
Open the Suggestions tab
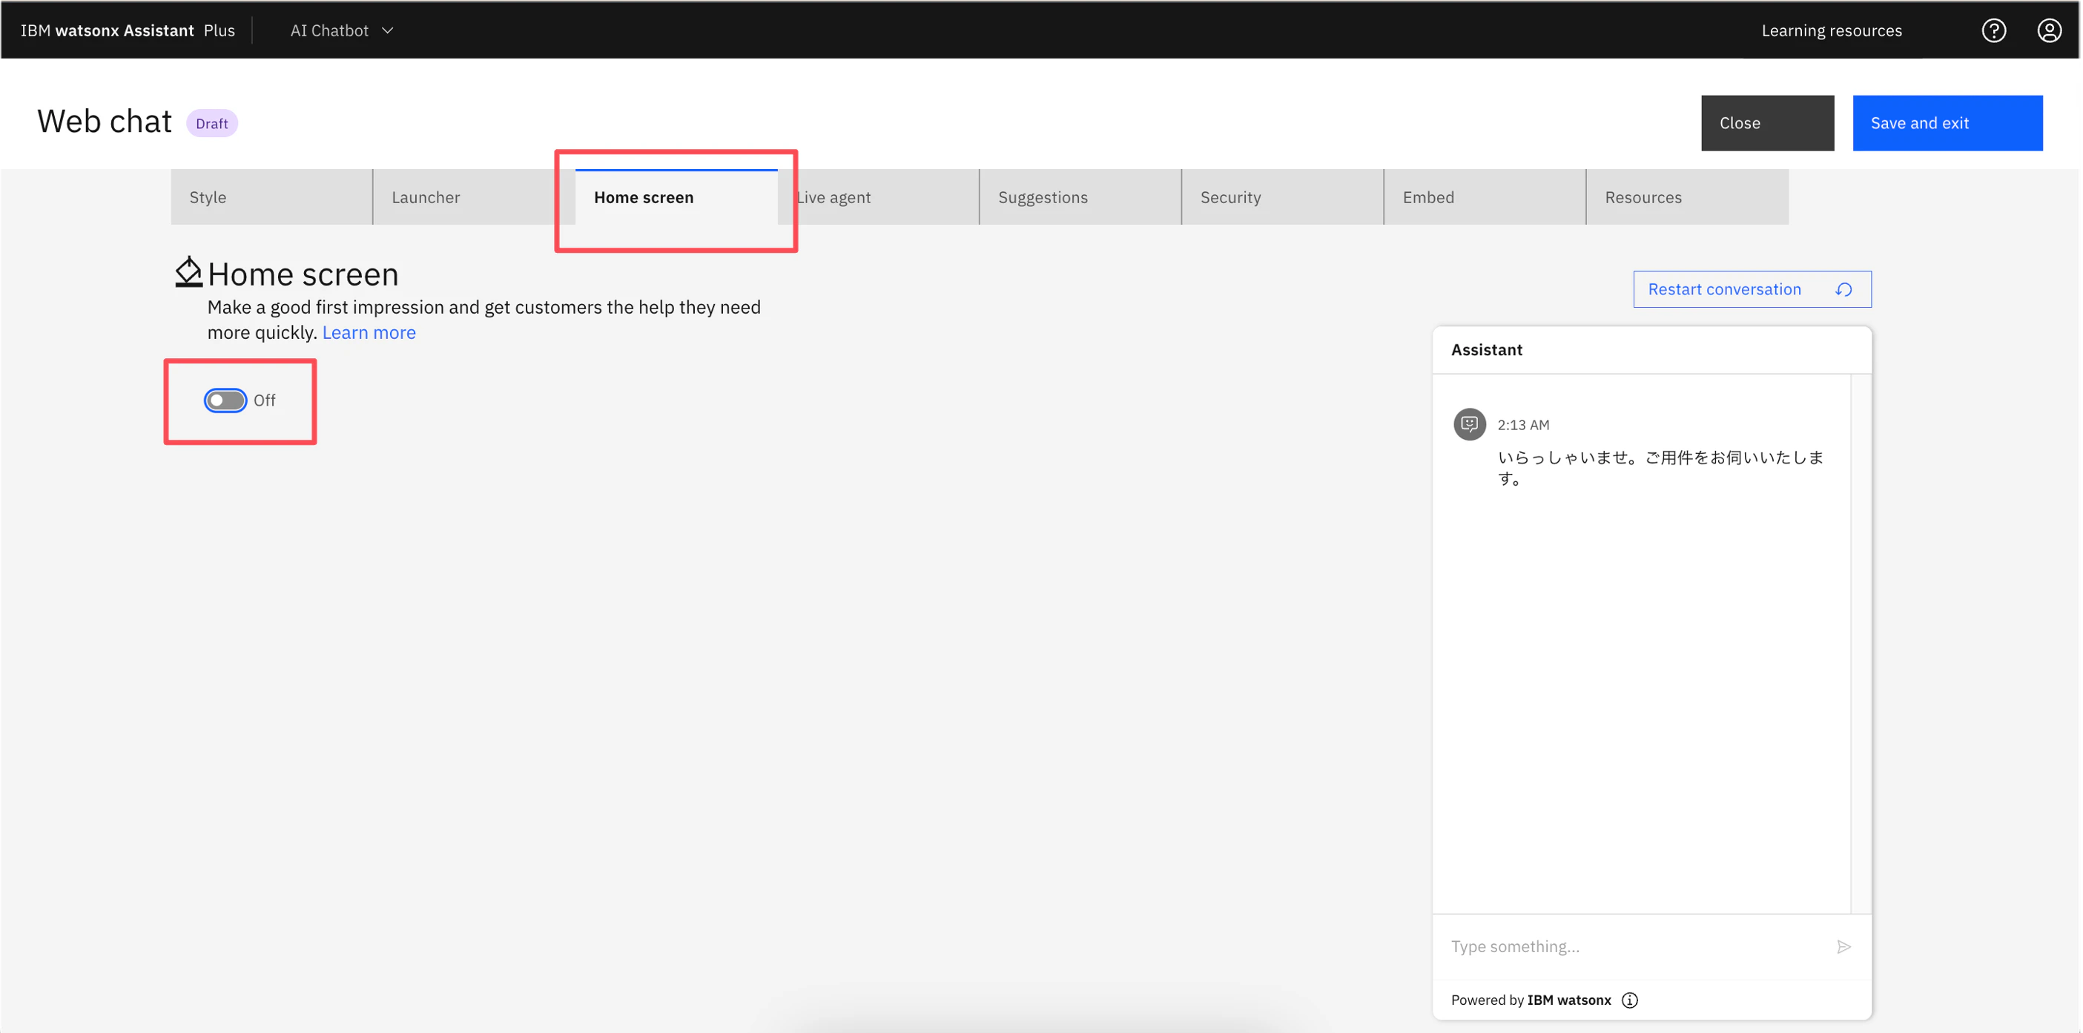pyautogui.click(x=1080, y=197)
